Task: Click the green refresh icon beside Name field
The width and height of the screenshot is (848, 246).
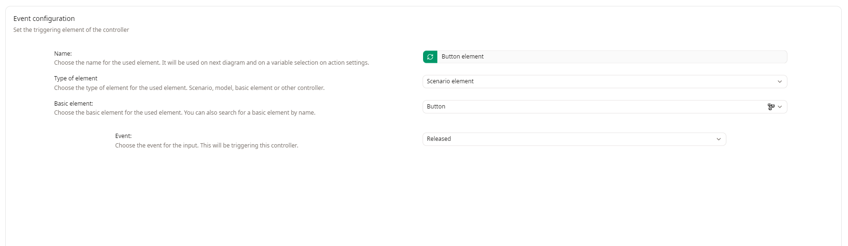Action: 430,57
